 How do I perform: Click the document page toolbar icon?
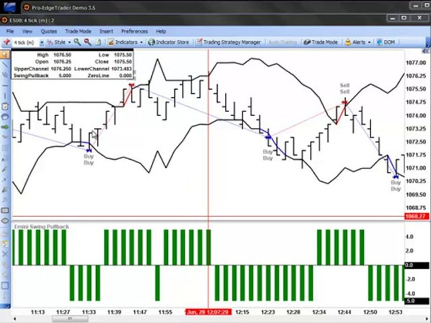[98, 42]
